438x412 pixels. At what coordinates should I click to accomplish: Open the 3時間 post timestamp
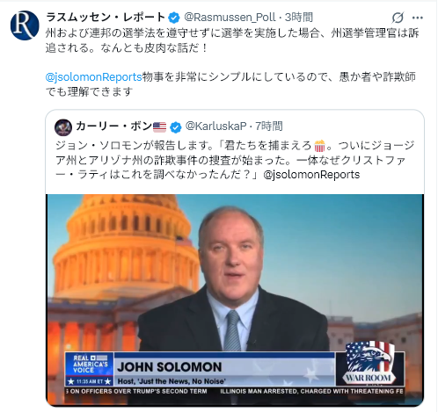299,18
